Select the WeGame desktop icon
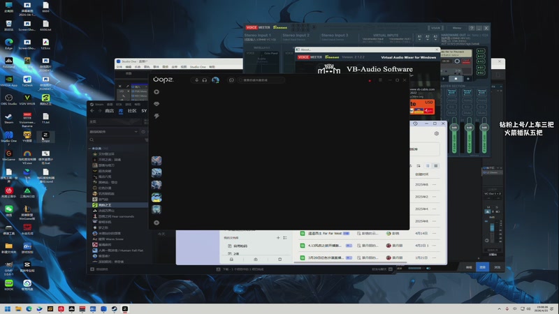This screenshot has width=559, height=314. coord(9,155)
